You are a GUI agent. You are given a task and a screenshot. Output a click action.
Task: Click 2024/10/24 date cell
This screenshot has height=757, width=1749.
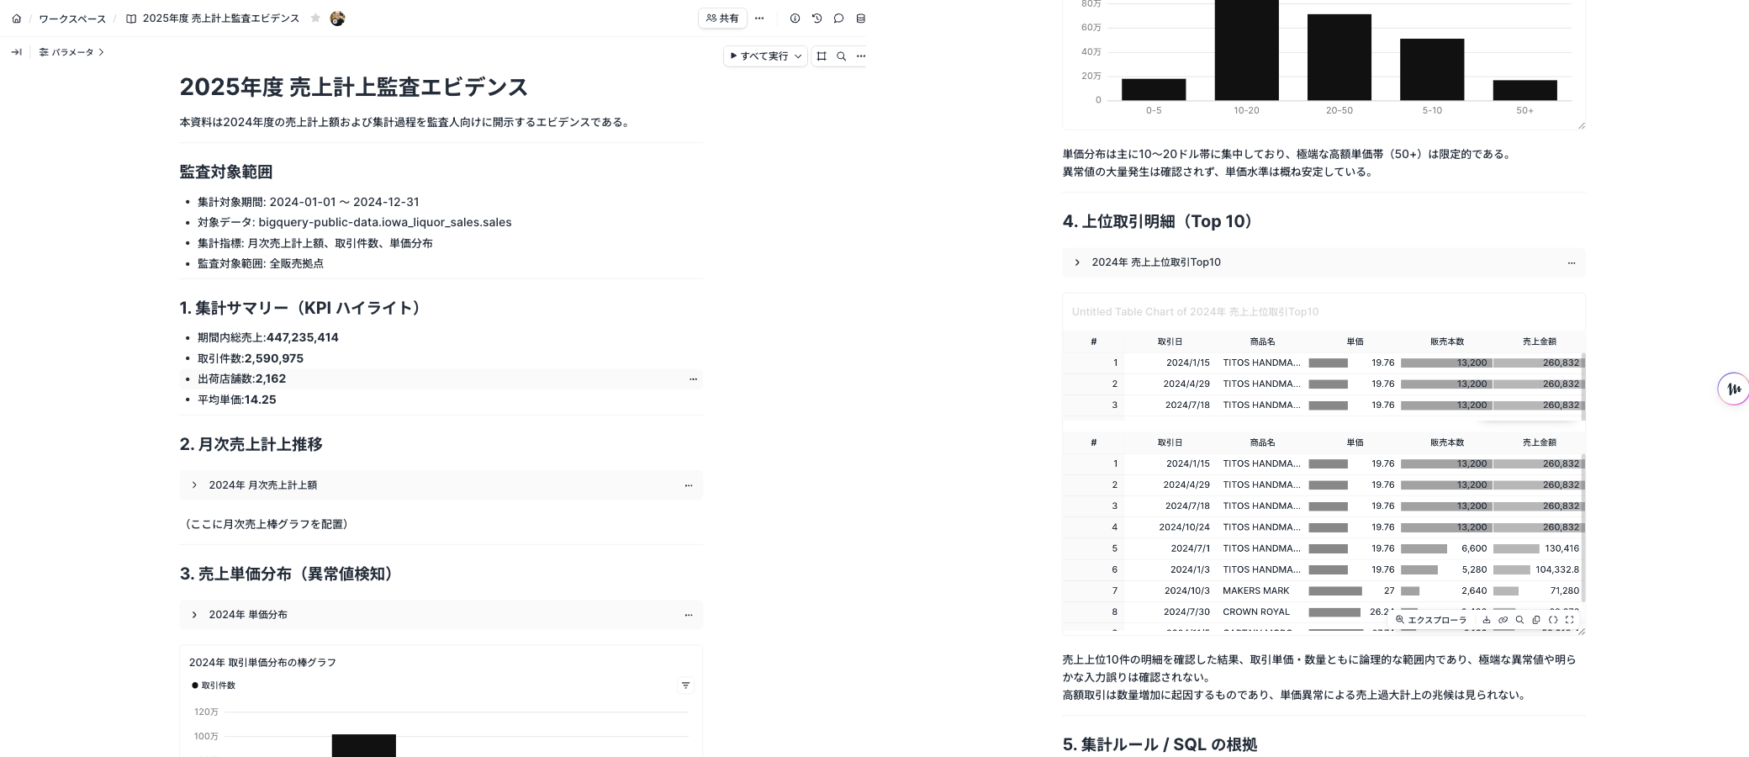click(x=1170, y=527)
